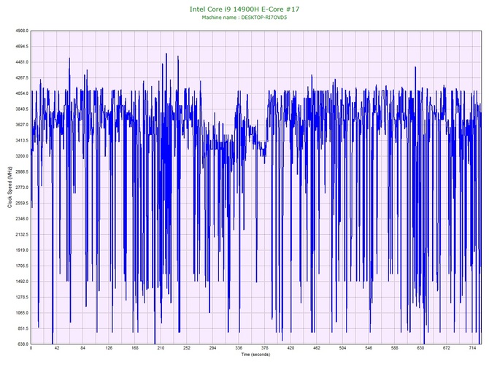The width and height of the screenshot is (489, 367).
Task: Click the 4267.5 y-axis tick label
Action: tap(22, 77)
